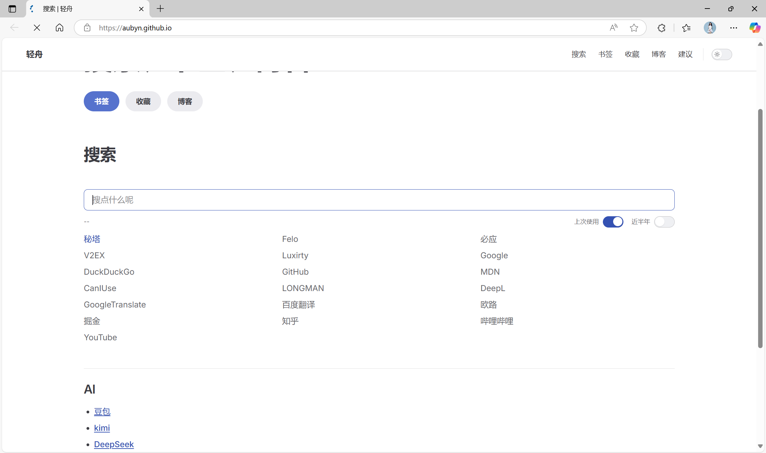View site information lock icon

point(87,28)
